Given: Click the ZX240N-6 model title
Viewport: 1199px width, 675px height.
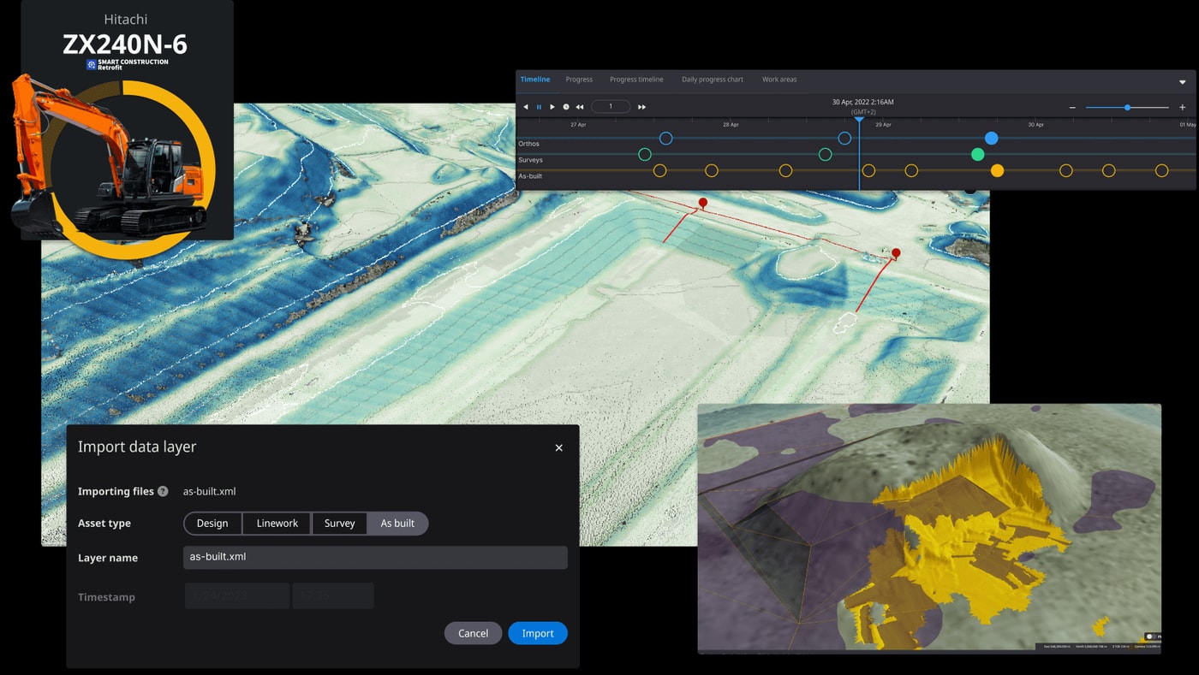Looking at the screenshot, I should click(125, 44).
